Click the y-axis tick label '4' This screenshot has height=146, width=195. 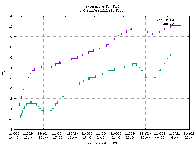pos(11,68)
